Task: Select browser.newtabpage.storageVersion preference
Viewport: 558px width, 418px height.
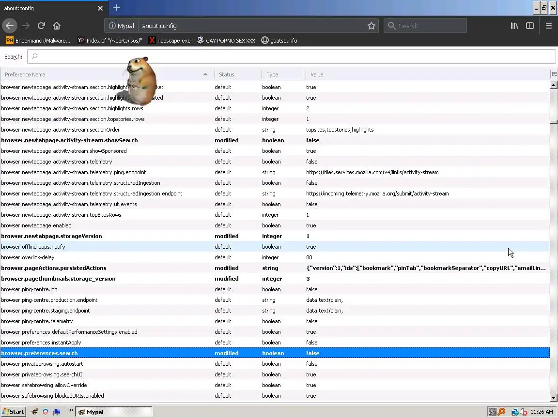Action: click(275, 237)
